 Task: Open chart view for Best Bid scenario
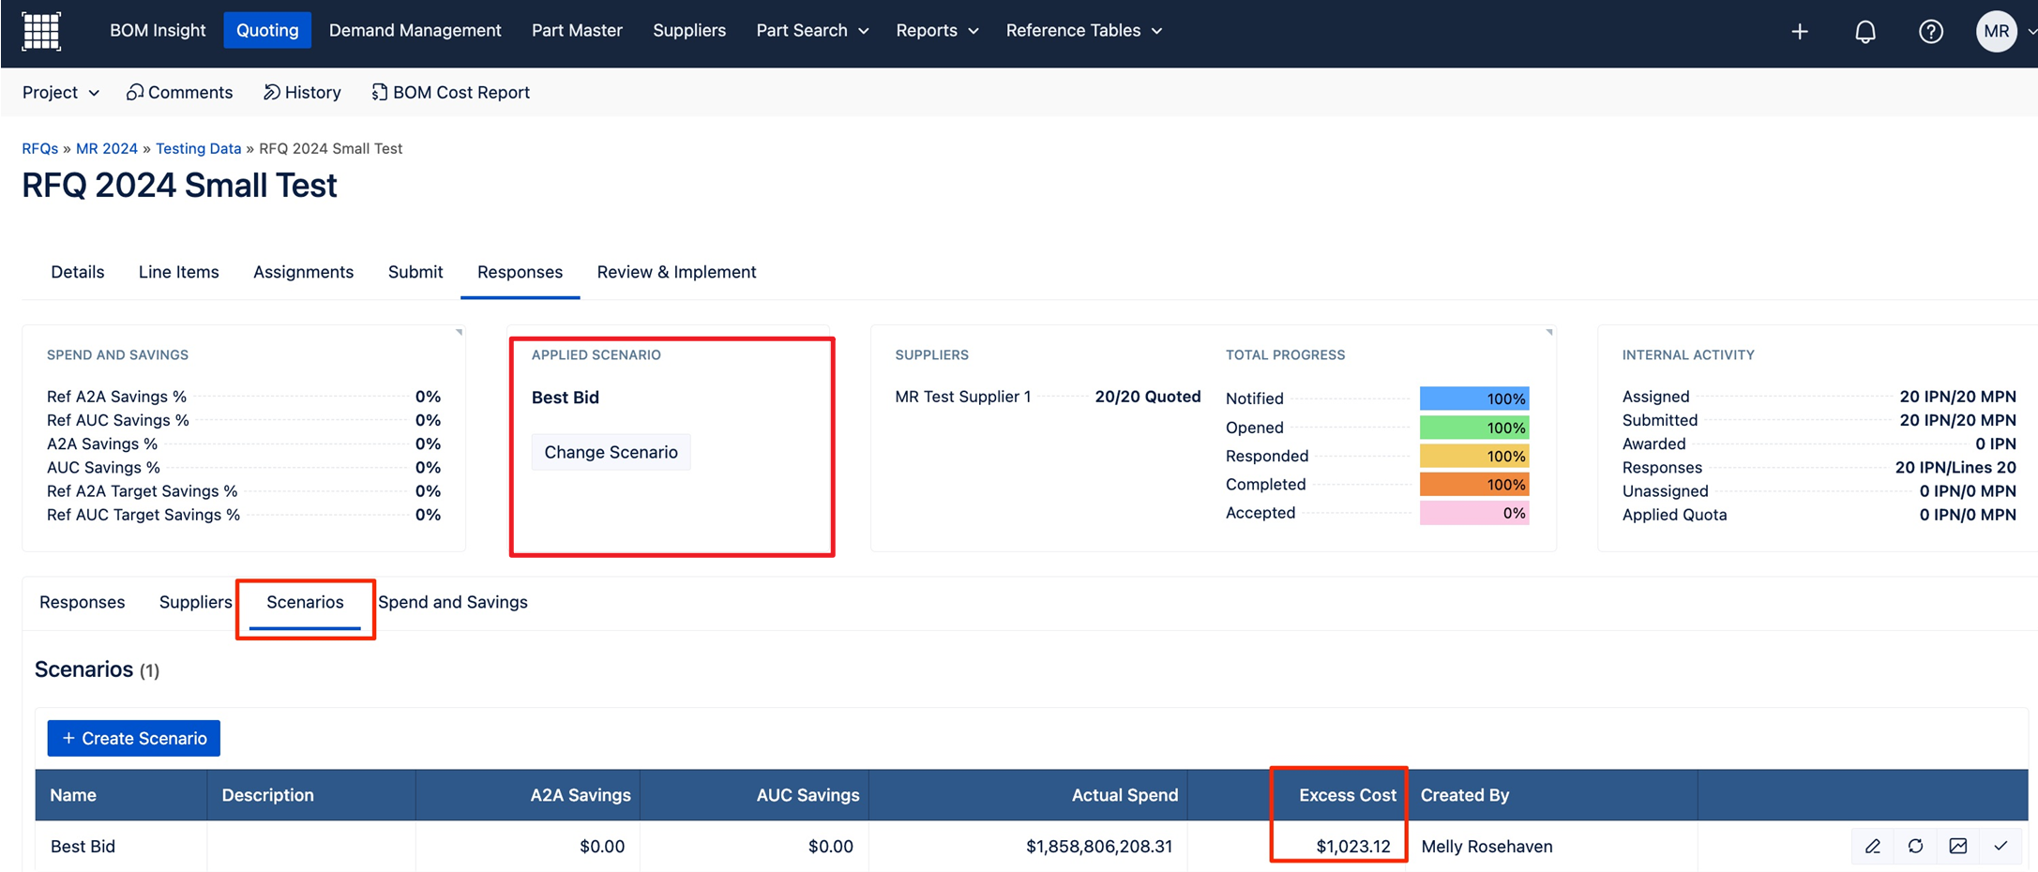[x=1958, y=846]
